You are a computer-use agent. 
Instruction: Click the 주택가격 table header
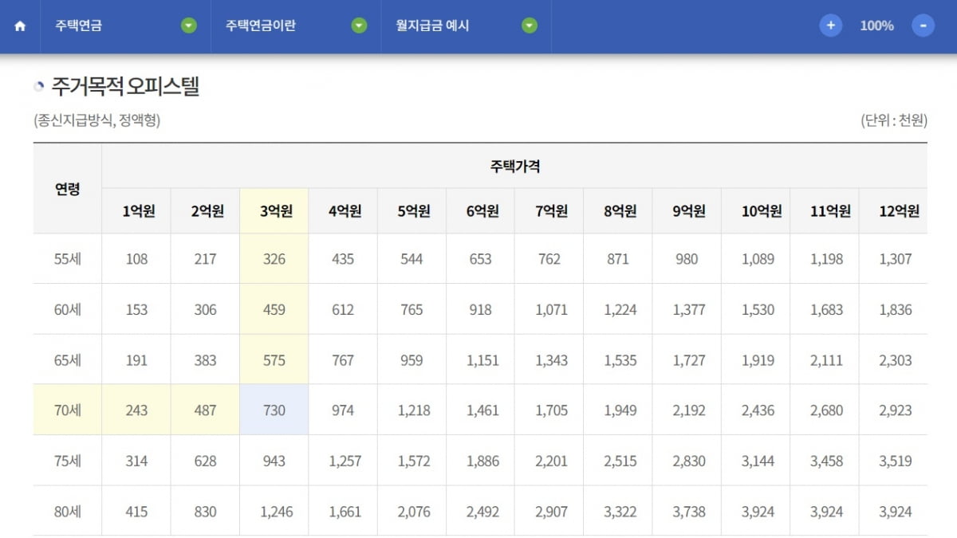click(x=515, y=166)
